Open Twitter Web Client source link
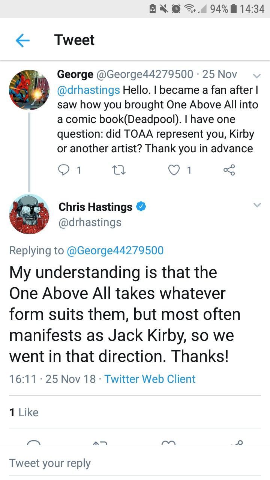 pos(150,379)
